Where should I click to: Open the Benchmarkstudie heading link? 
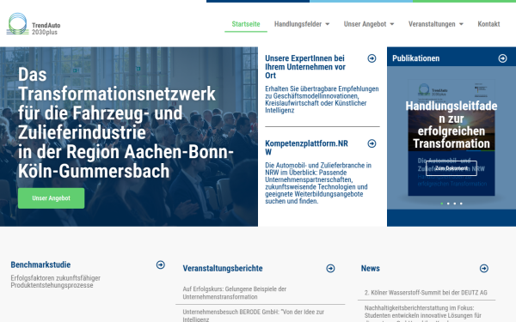click(x=40, y=264)
